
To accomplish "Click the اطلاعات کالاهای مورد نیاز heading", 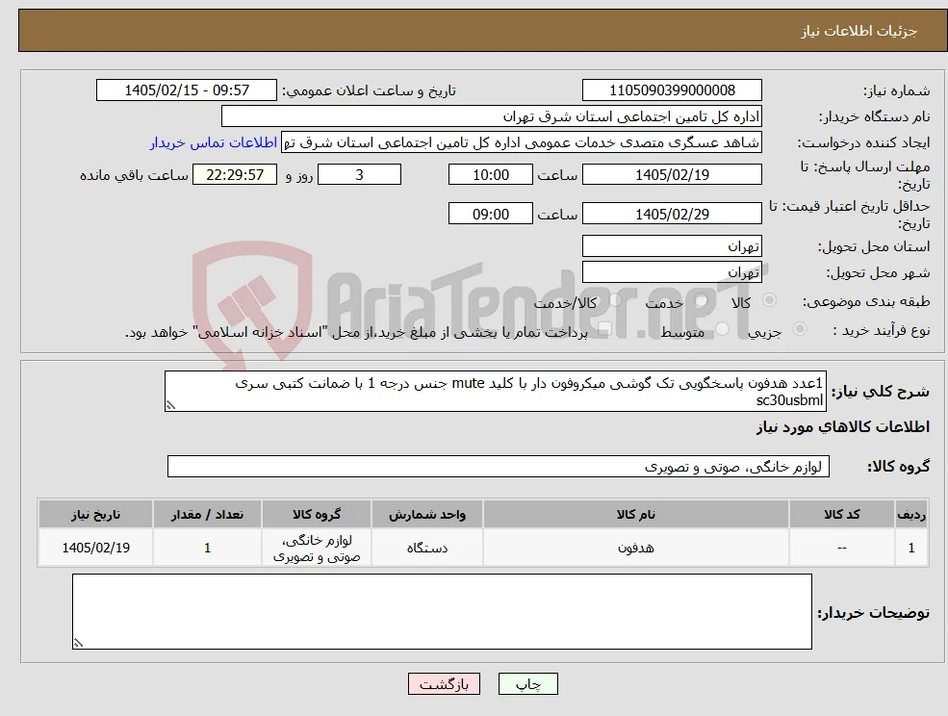I will point(842,427).
